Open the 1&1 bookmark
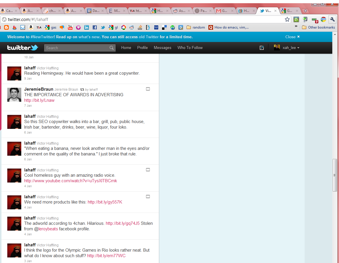The image size is (339, 263). click(156, 27)
